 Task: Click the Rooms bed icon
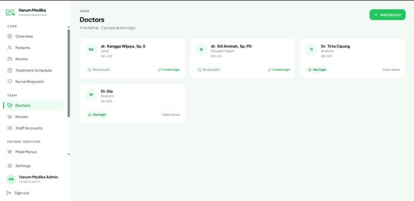coord(10,59)
